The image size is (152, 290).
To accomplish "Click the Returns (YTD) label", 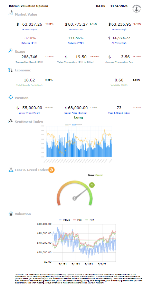I will pos(76,43).
